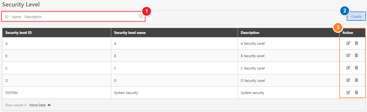Viewport: 367px width, 112px height.
Task: Delete security level D row
Action: coord(356,80)
